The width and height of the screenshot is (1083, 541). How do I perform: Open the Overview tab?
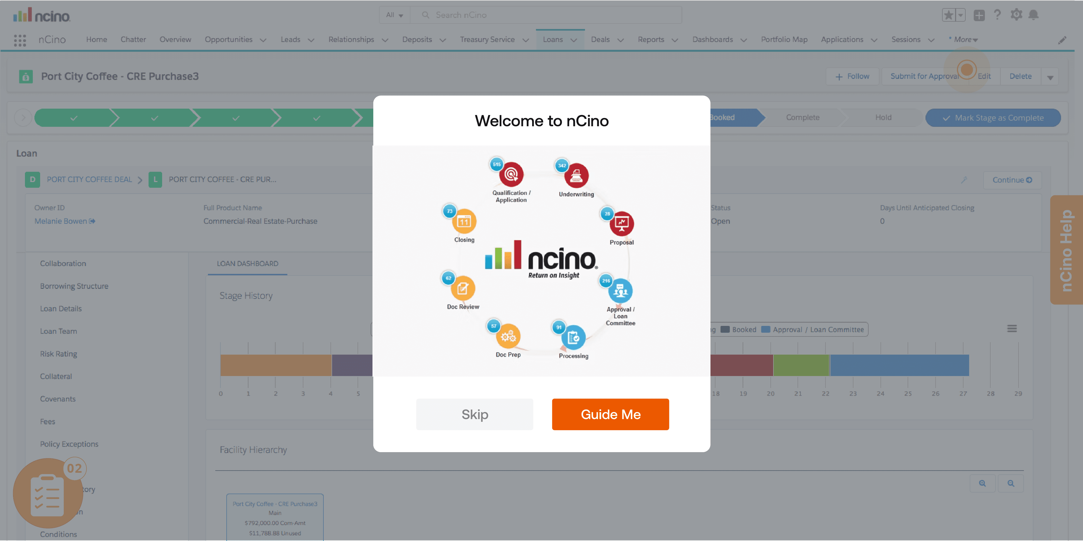(x=175, y=40)
